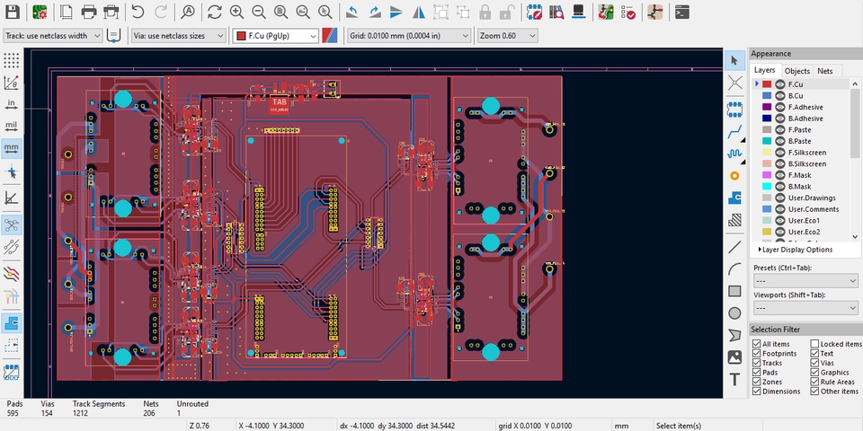The width and height of the screenshot is (863, 431).
Task: Click Rotate counterclockwise icon
Action: tap(352, 12)
